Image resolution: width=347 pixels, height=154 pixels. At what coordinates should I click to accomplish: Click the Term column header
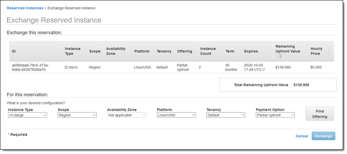point(229,51)
